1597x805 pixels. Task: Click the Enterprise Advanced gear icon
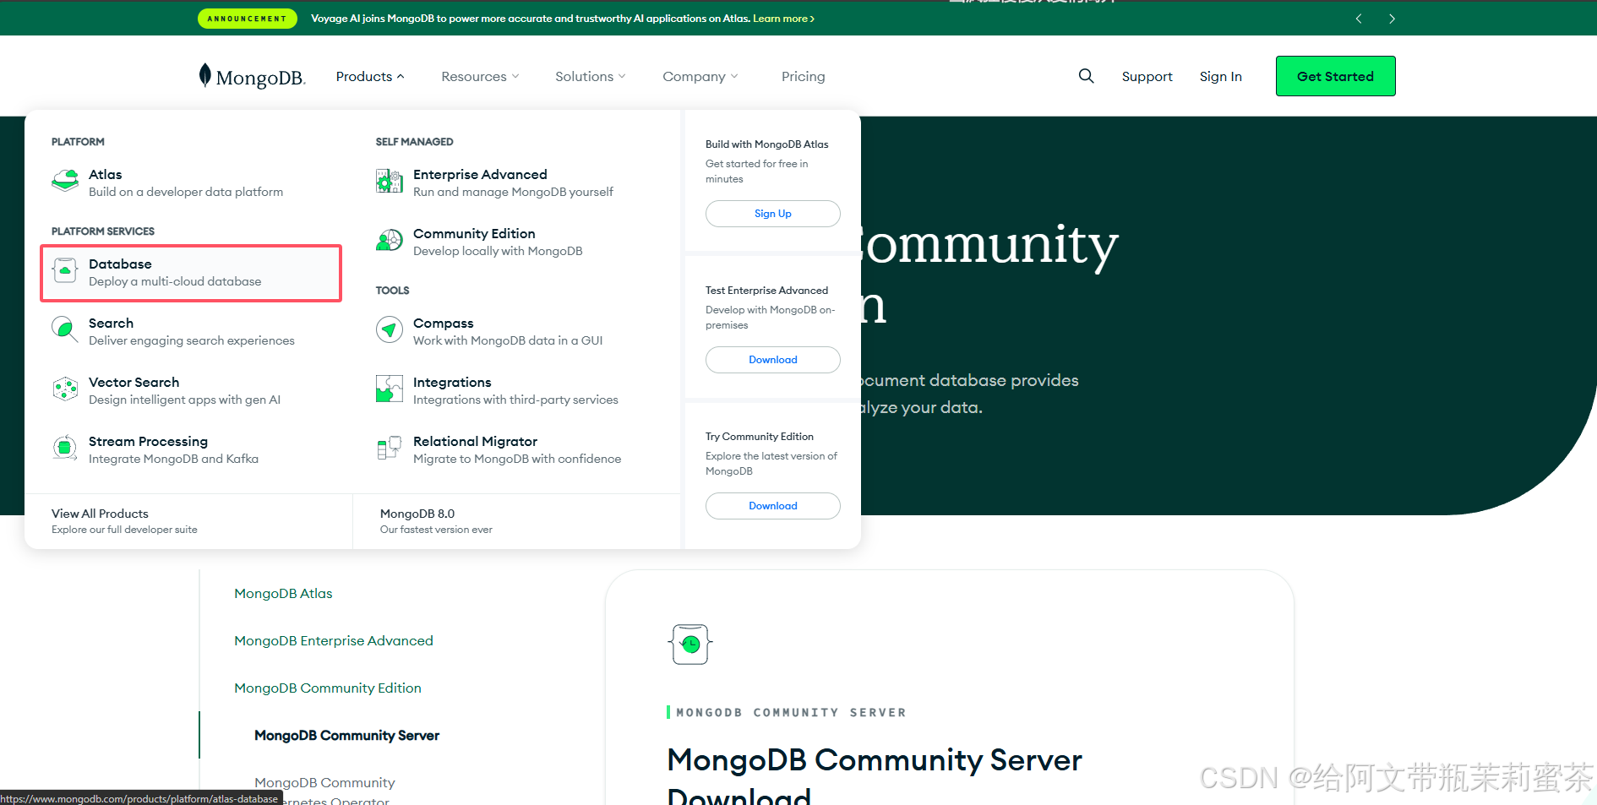click(x=390, y=181)
